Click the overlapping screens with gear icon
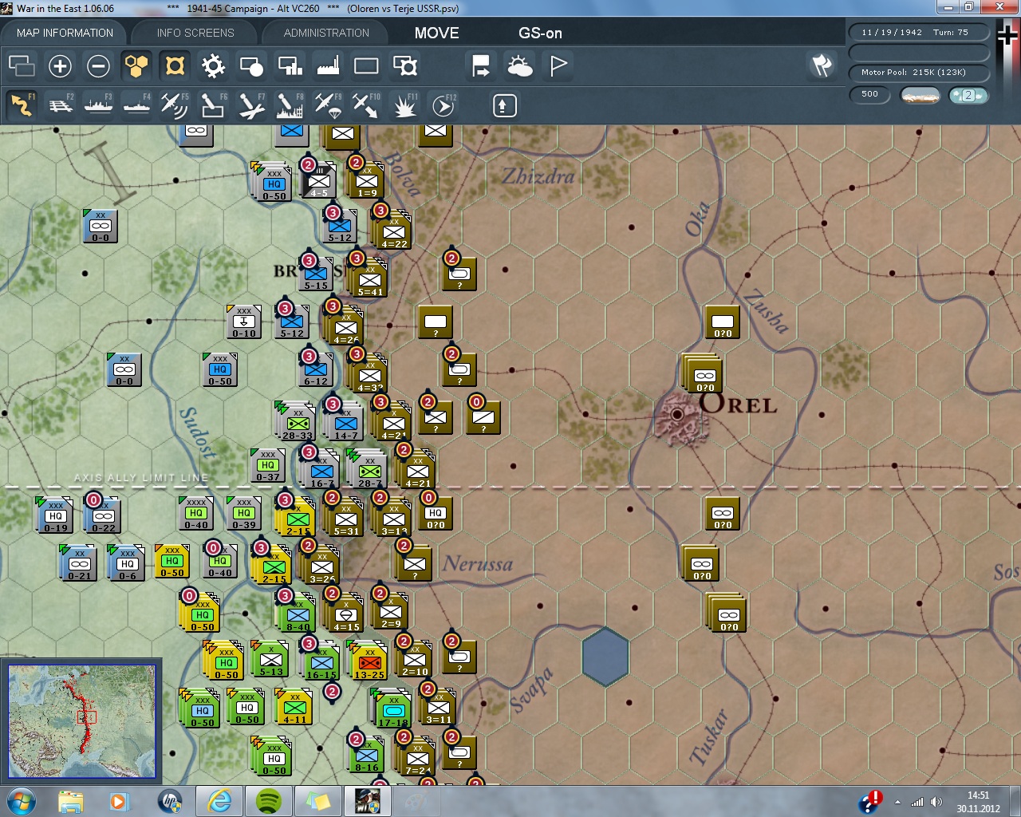The image size is (1021, 817). pos(404,65)
